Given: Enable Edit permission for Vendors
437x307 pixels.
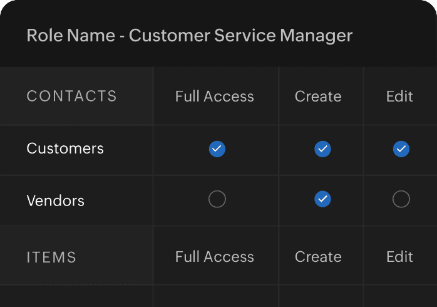Looking at the screenshot, I should coord(401,200).
